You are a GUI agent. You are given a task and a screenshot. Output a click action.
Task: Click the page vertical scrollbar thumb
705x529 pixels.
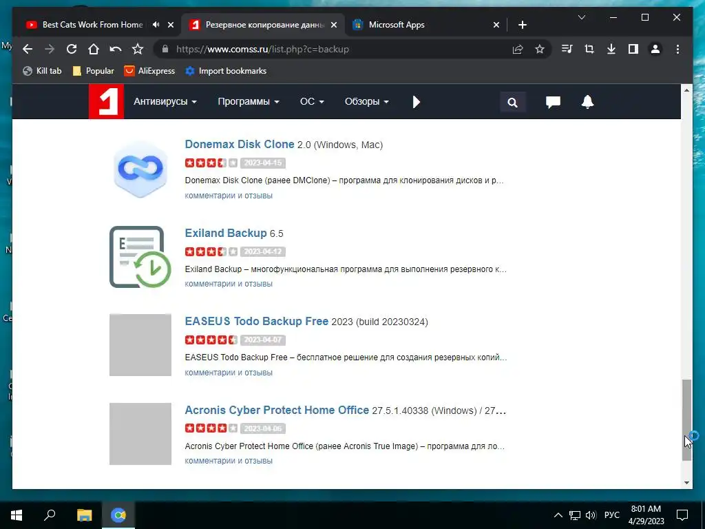click(x=686, y=420)
